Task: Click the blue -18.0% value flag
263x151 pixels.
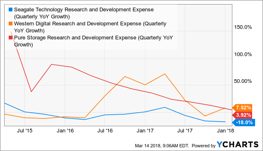Action: point(244,123)
